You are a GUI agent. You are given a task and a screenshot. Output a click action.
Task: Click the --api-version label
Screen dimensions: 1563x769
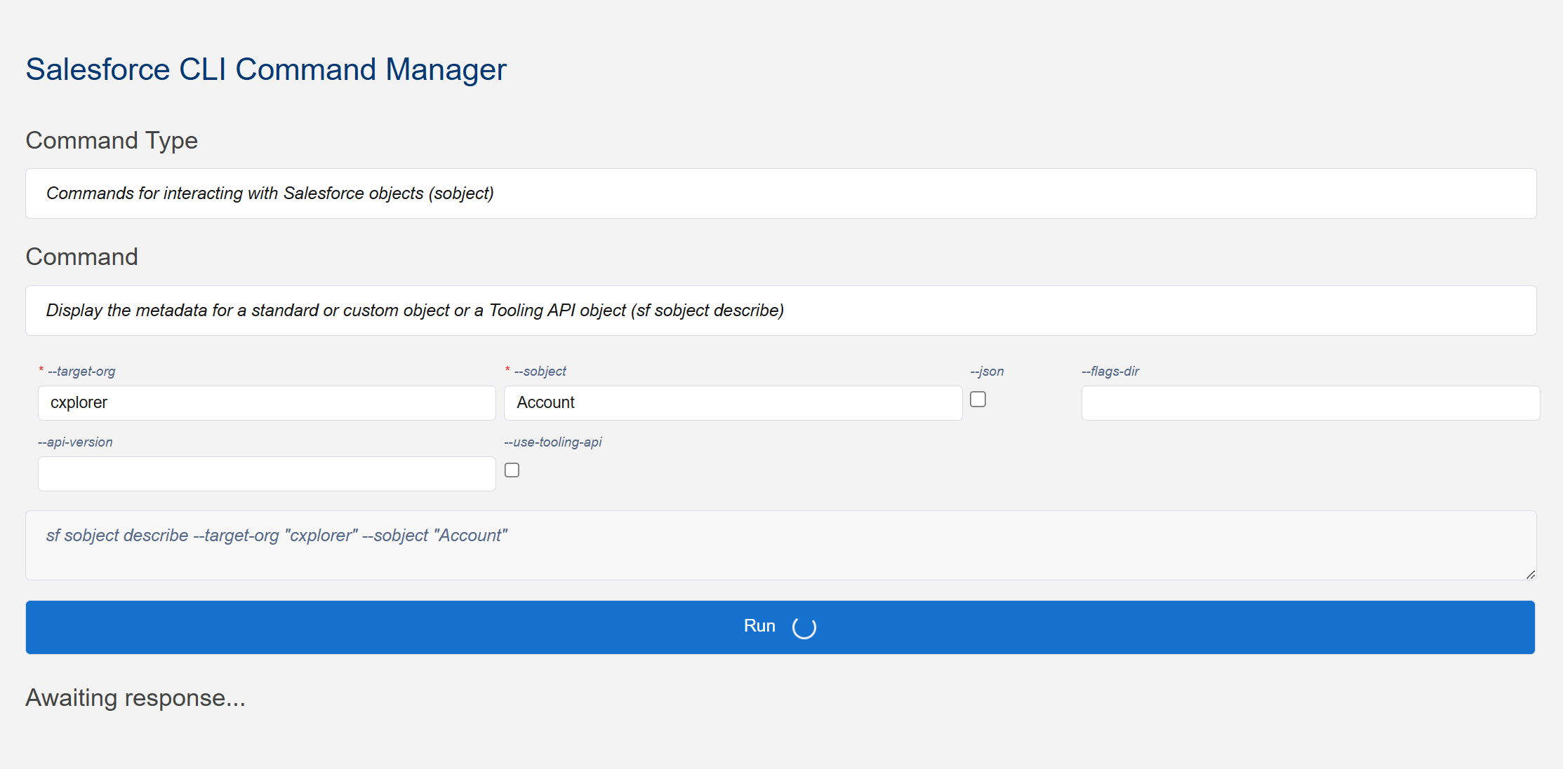coord(75,442)
